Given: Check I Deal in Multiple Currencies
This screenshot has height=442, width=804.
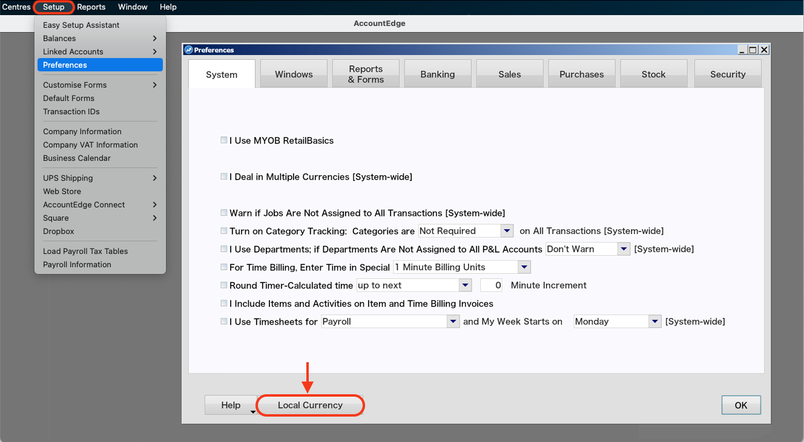Looking at the screenshot, I should point(224,177).
